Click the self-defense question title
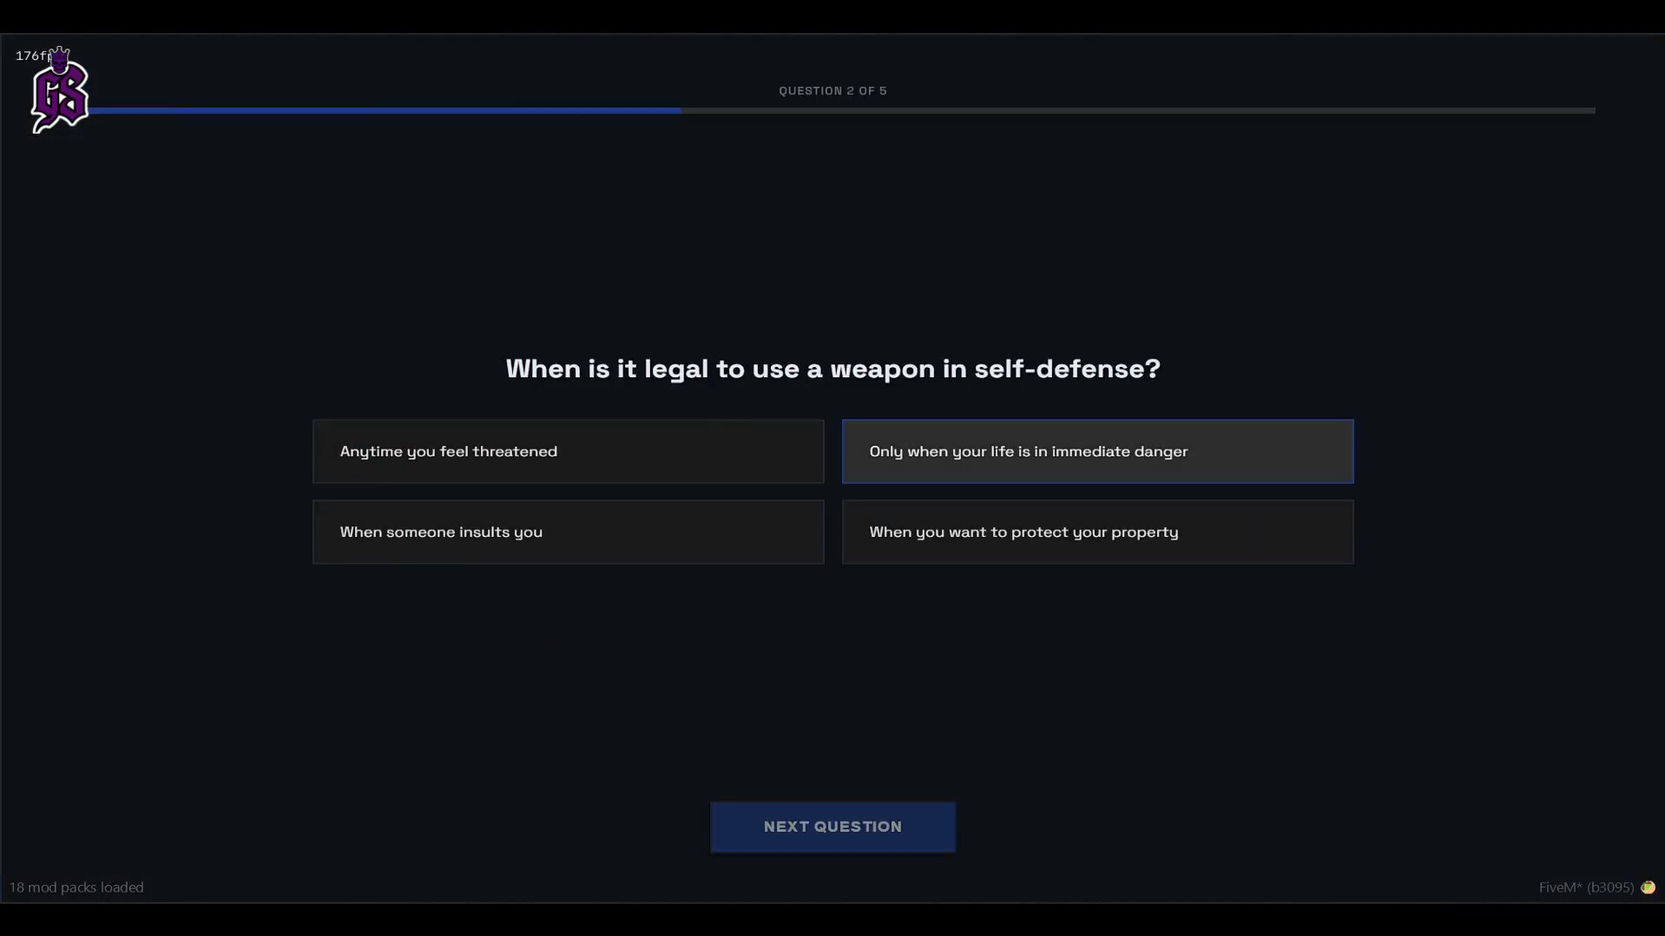 coord(832,369)
